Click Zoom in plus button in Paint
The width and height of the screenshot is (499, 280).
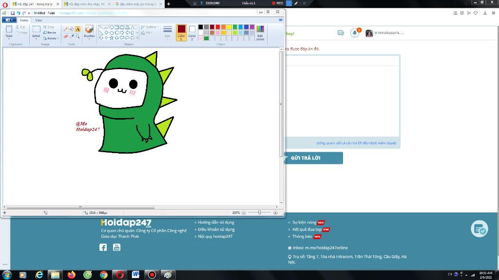276,213
